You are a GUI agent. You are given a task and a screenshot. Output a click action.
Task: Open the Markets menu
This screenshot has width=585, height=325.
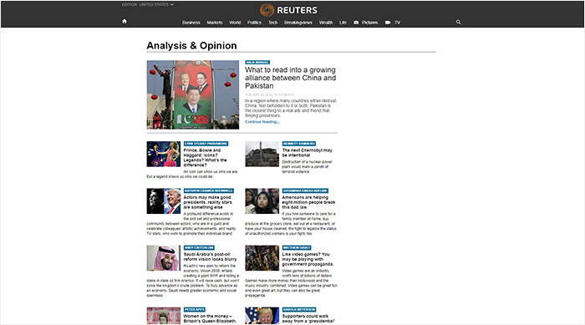(x=215, y=23)
